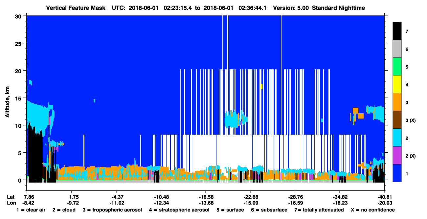Click the altitude tick label '15'

point(19,98)
